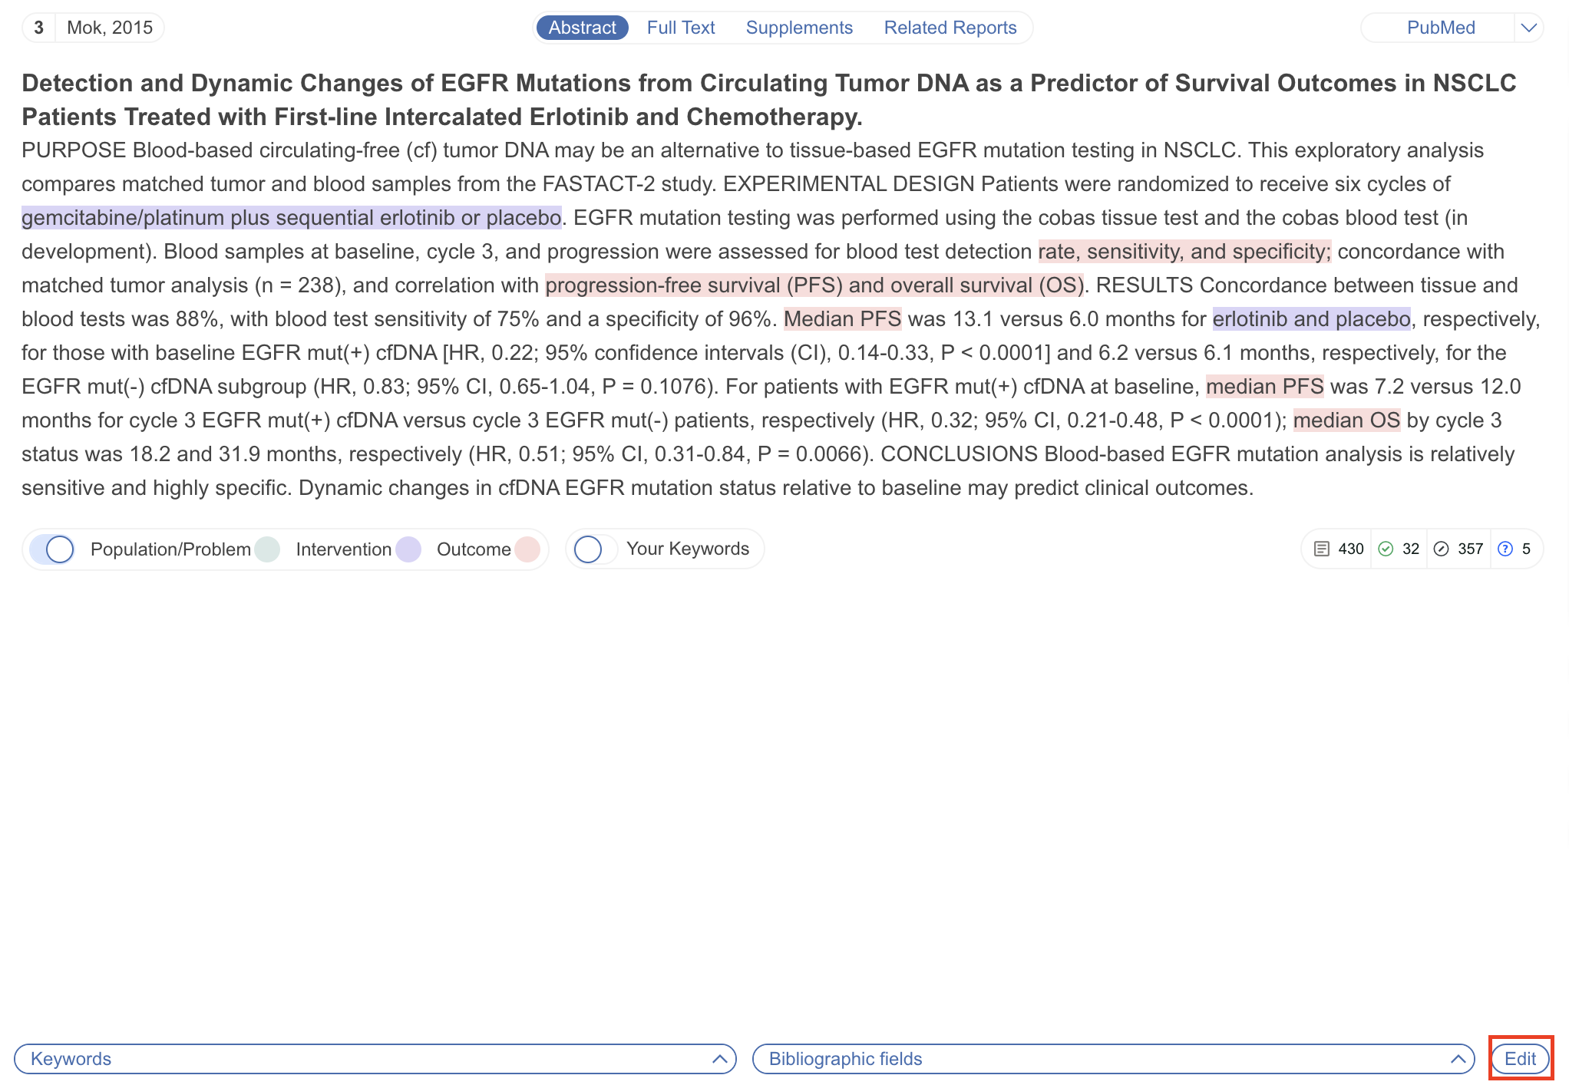Click the Intervention color indicator circle
Screen dimensions: 1569x1085
[x=409, y=549]
